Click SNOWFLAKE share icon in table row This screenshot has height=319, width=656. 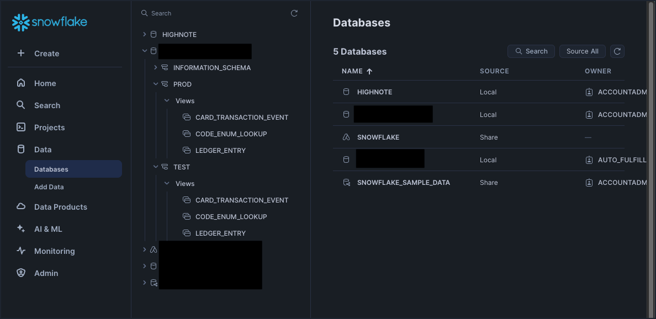346,137
